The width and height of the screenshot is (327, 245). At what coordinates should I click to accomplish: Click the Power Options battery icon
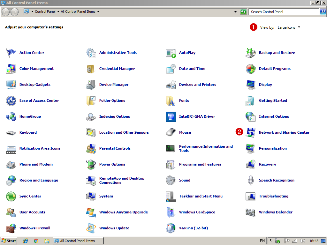pos(91,165)
